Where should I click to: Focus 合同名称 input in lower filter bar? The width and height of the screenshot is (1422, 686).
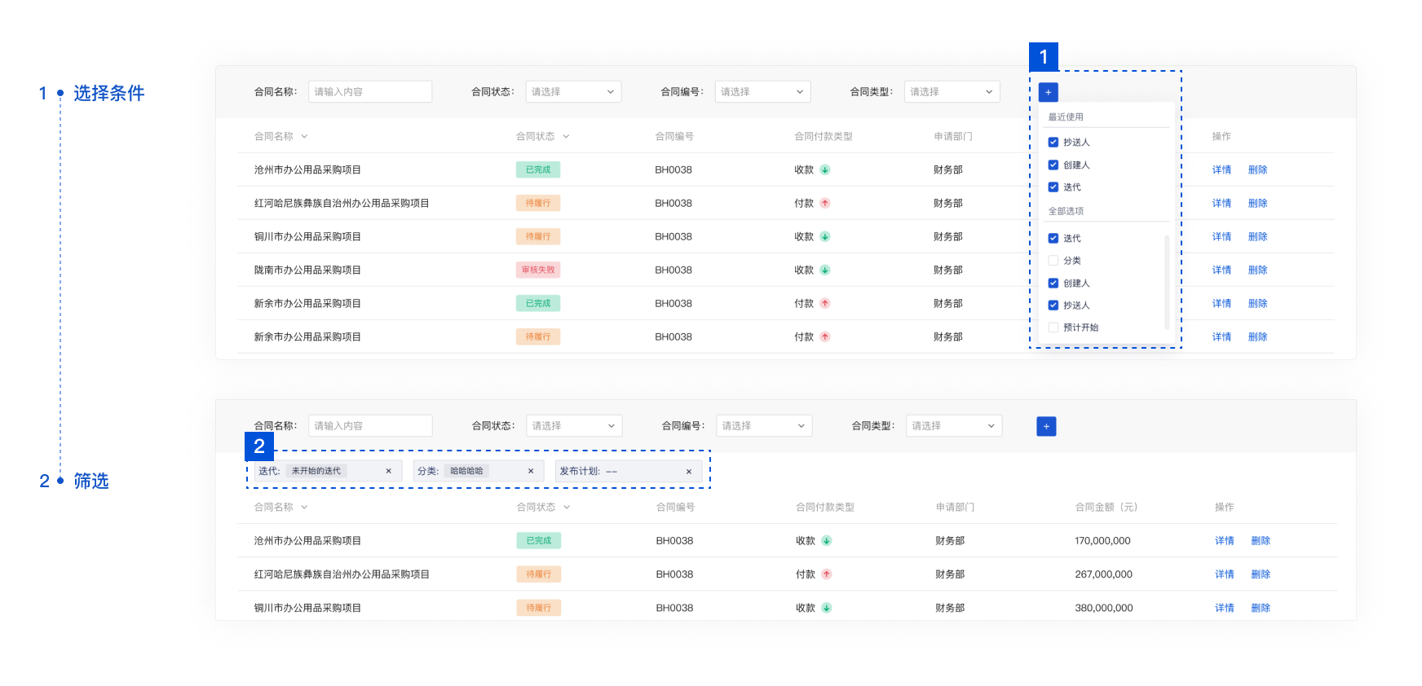370,426
